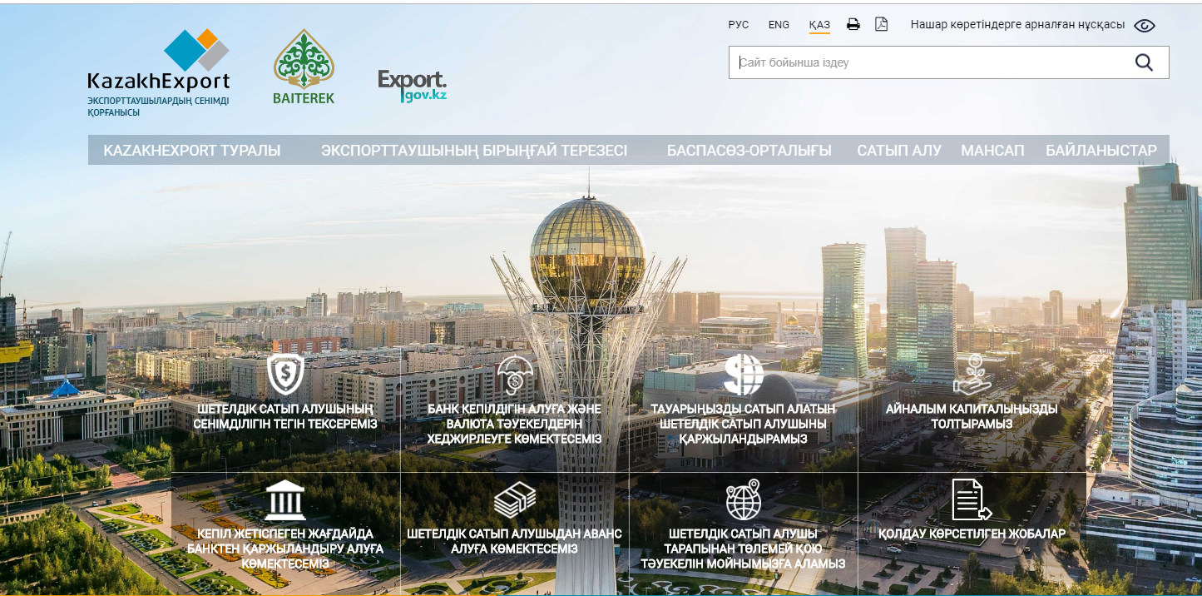
Task: Switch the site language to ENG
Action: tap(779, 25)
